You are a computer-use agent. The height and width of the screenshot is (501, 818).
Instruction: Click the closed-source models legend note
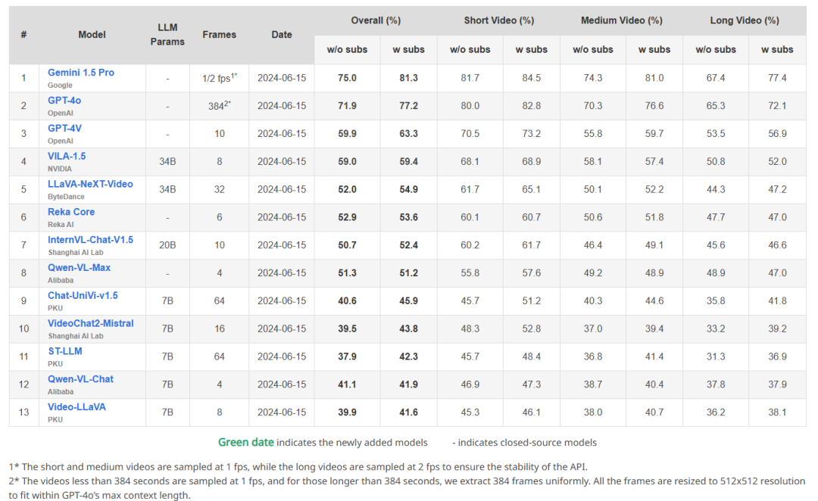point(524,443)
